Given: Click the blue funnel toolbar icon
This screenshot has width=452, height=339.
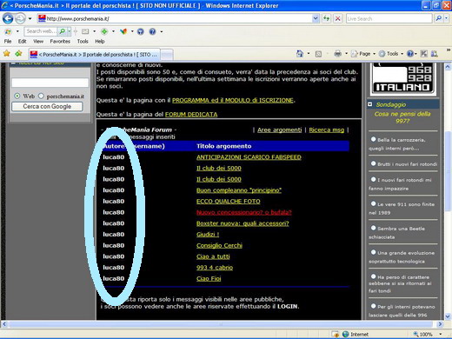Looking at the screenshot, I should click(141, 31).
